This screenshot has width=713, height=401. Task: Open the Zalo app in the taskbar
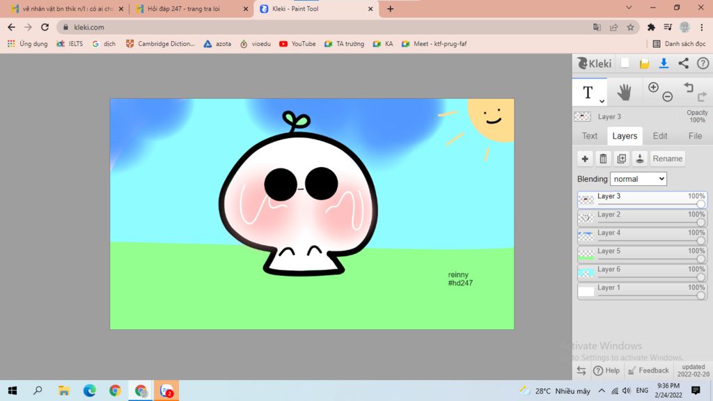166,391
